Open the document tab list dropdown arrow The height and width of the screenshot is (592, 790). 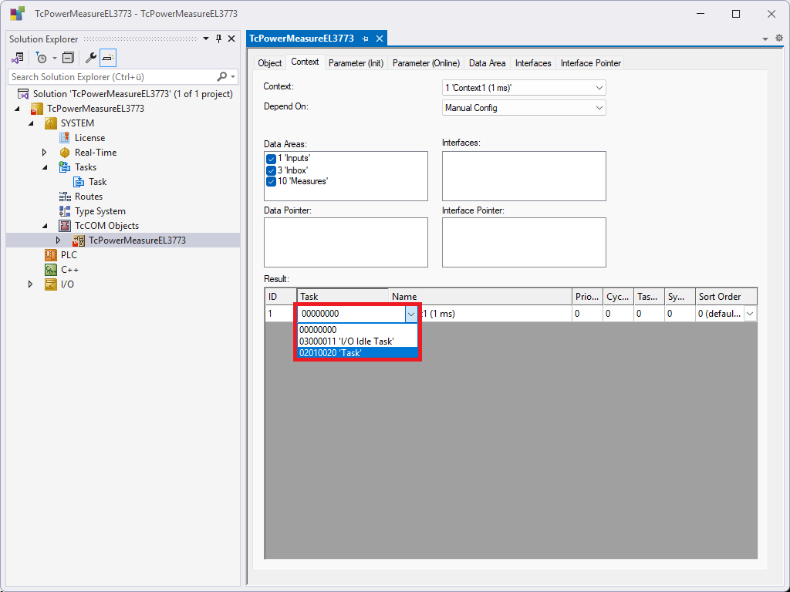tap(765, 39)
